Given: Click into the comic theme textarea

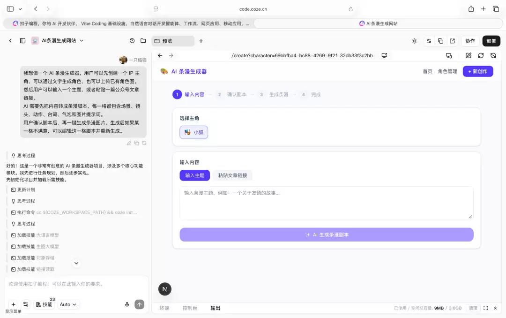Looking at the screenshot, I should pos(326,203).
